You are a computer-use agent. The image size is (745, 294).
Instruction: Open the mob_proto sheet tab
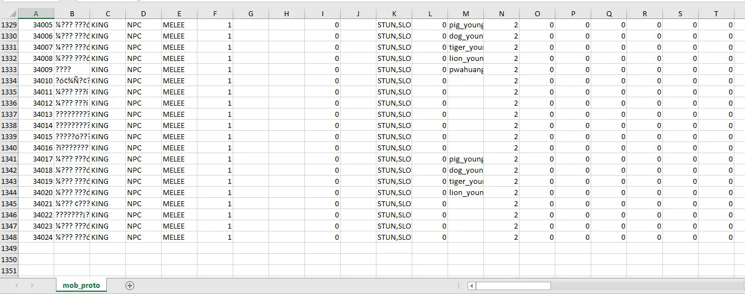pos(81,285)
